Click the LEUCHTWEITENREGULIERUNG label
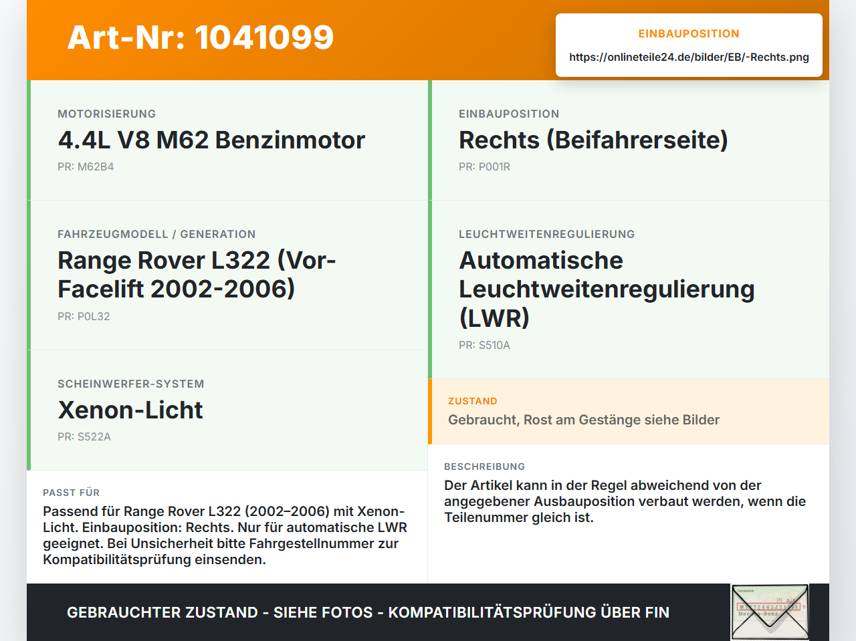The image size is (856, 641). click(547, 234)
